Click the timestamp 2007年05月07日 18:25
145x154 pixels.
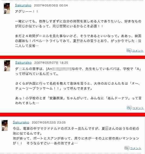point(51,63)
